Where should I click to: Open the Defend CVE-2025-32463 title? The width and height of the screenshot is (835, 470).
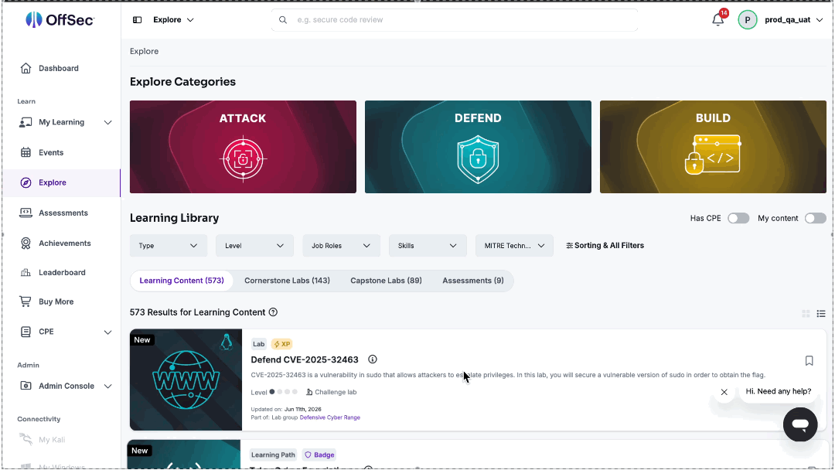coord(305,359)
